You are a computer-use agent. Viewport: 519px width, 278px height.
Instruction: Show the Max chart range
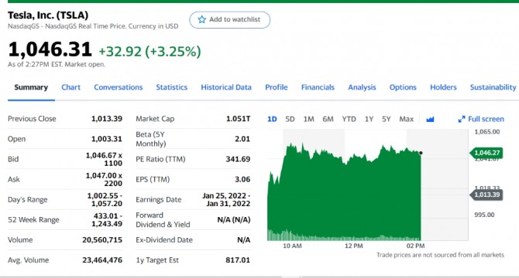406,119
